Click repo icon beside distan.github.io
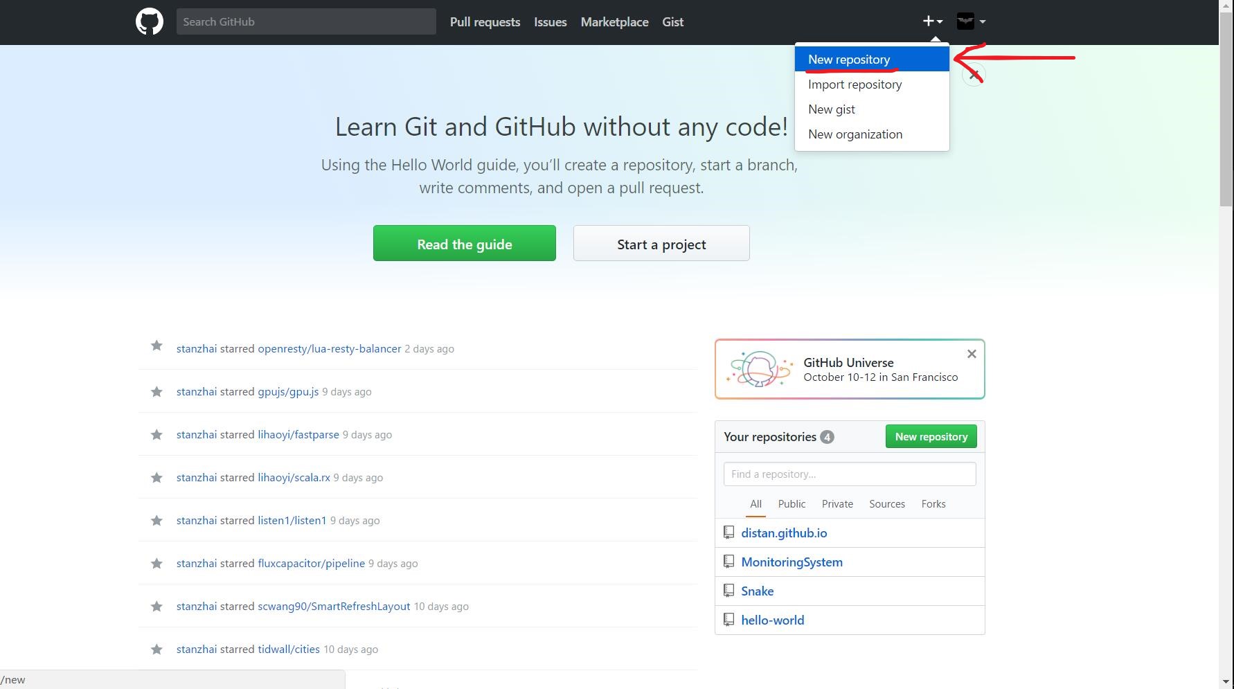Screen dimensions: 1234x689 pyautogui.click(x=728, y=533)
